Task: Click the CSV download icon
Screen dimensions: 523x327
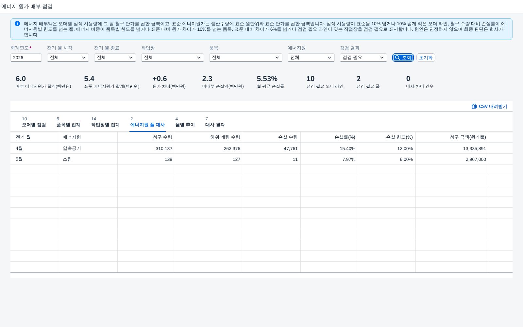Action: pos(474,106)
